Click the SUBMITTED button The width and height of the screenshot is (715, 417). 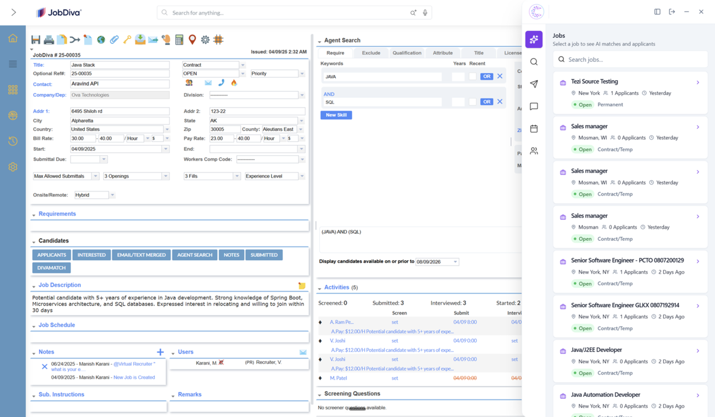(x=264, y=255)
